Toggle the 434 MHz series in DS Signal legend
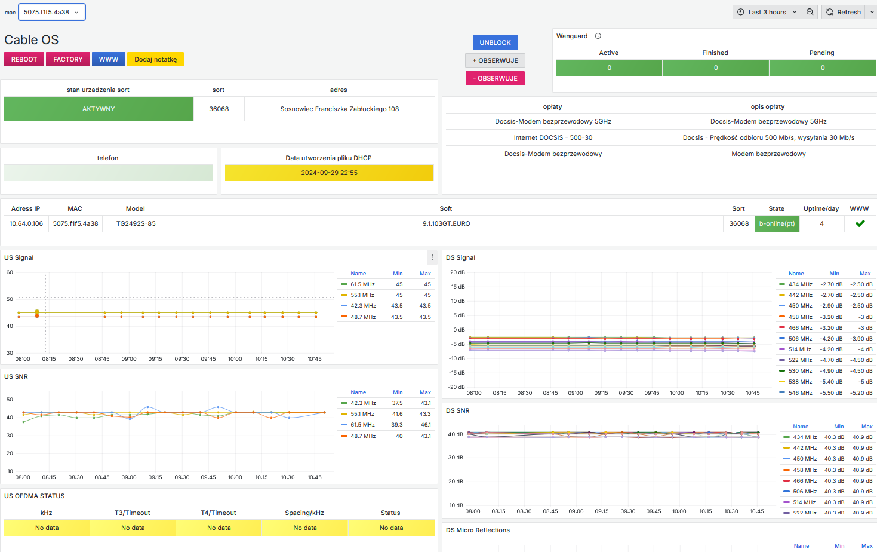This screenshot has width=877, height=552. [x=800, y=284]
